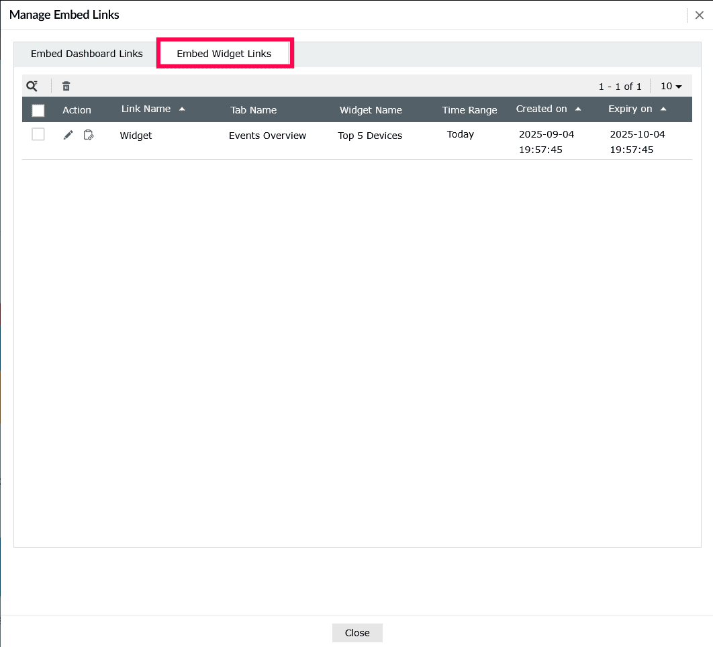713x647 pixels.
Task: Click the Time Range column header
Action: (469, 109)
